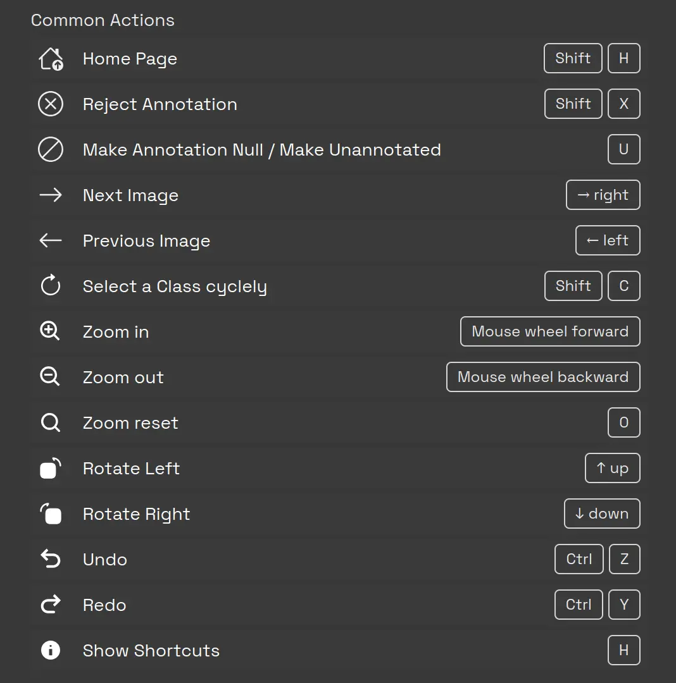Click the Common Actions section heading
Screen dimensions: 676x683
[103, 20]
